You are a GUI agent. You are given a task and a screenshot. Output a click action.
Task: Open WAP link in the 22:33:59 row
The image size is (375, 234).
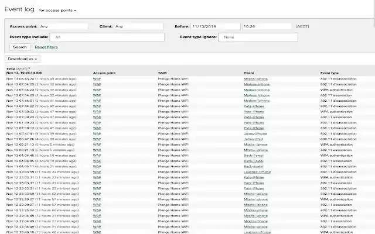click(x=97, y=194)
